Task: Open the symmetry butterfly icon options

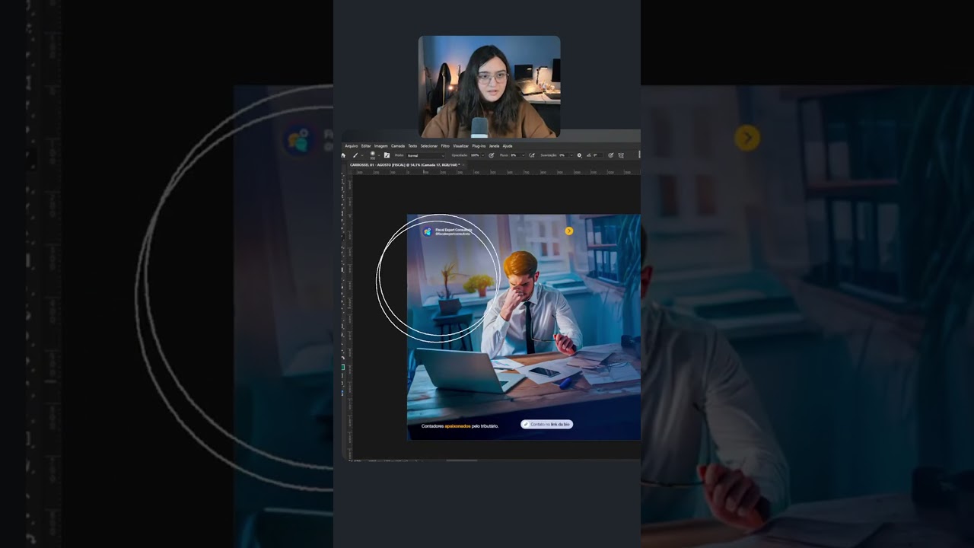Action: pyautogui.click(x=621, y=155)
